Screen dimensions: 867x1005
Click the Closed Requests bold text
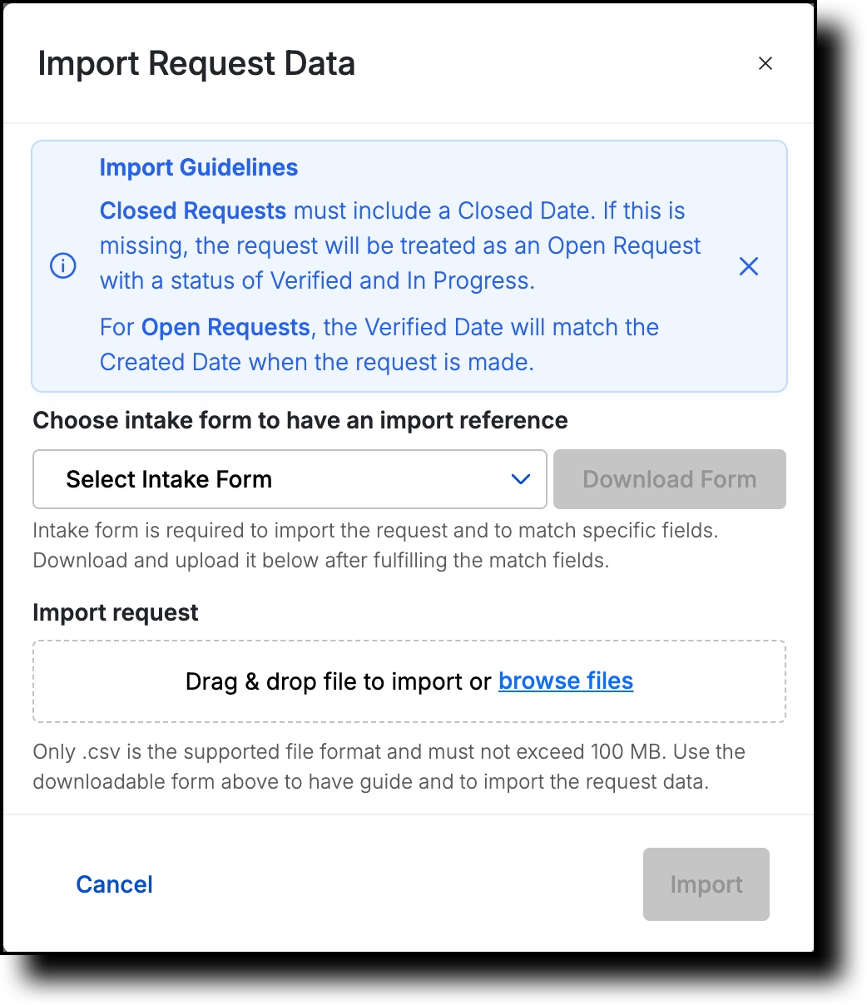(x=192, y=211)
